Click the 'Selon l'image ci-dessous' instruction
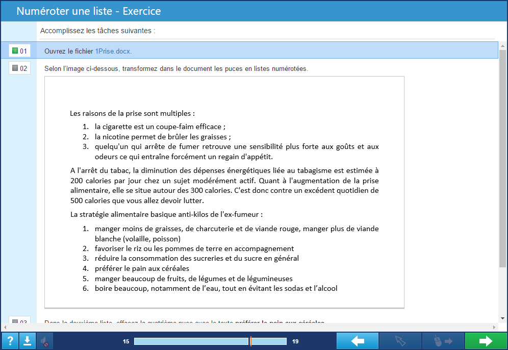This screenshot has height=350, width=508. (x=176, y=69)
